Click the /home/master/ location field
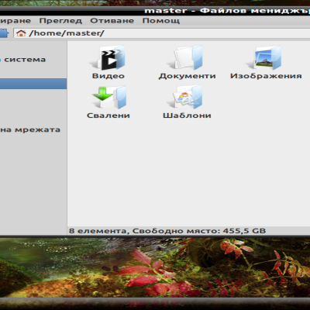This screenshot has width=310, height=310. (162, 33)
